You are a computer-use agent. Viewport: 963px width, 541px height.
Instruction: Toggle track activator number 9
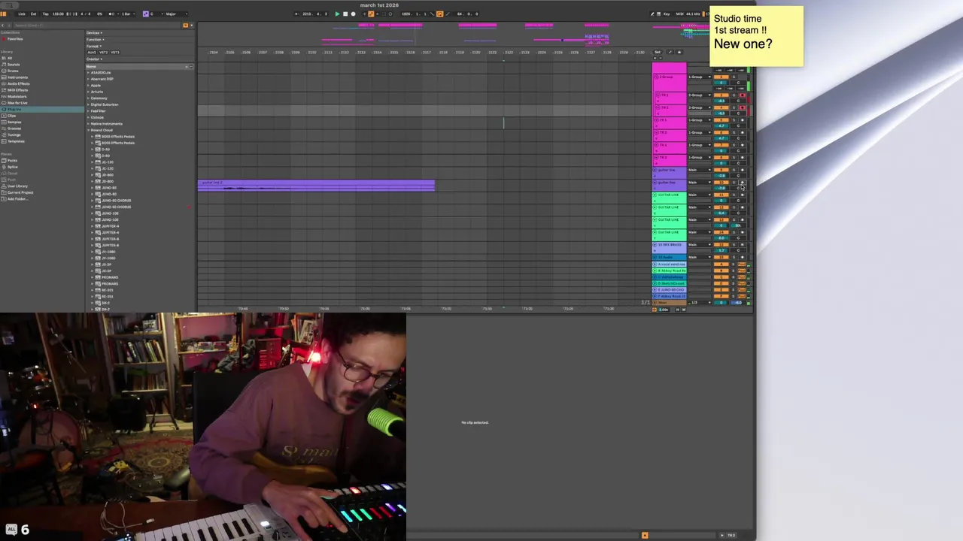point(721,170)
